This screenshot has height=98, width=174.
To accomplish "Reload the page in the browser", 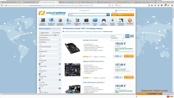I will point(112,5).
